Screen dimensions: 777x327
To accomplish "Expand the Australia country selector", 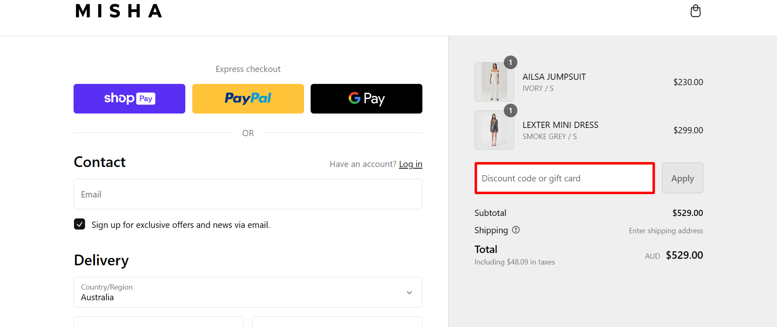I will [x=248, y=292].
